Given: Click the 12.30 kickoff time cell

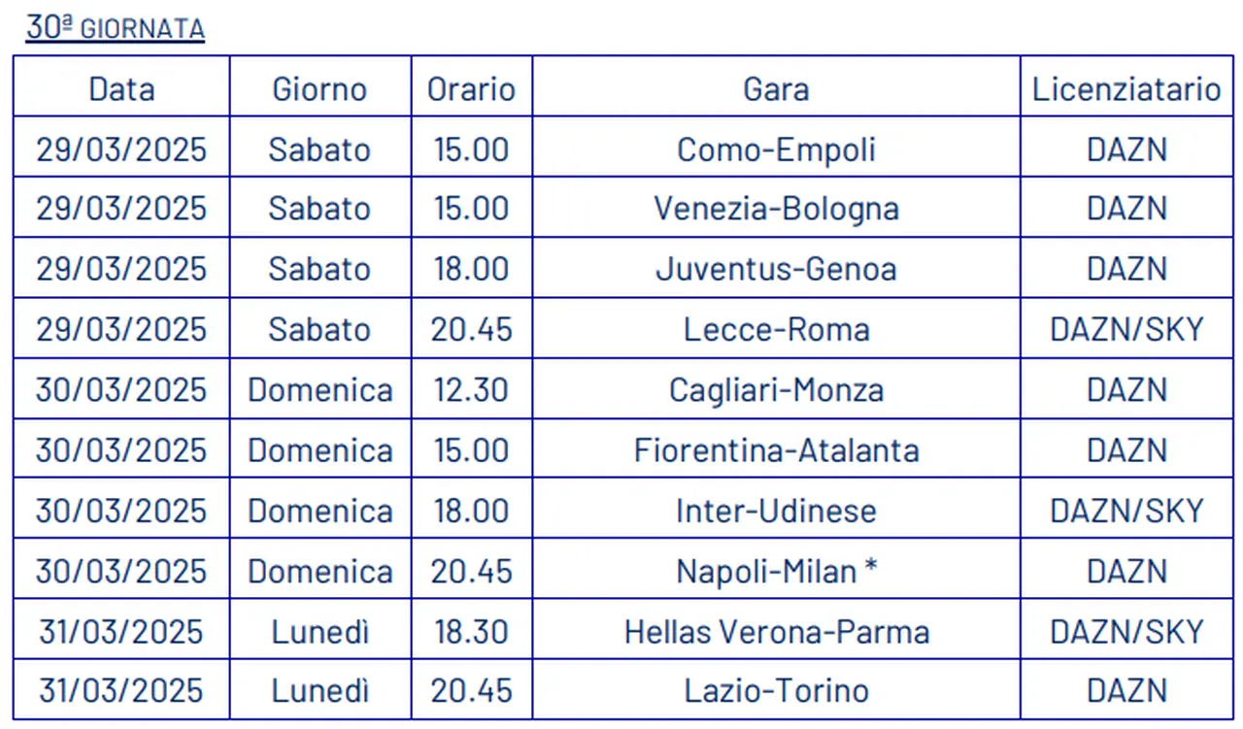Looking at the screenshot, I should tap(471, 390).
